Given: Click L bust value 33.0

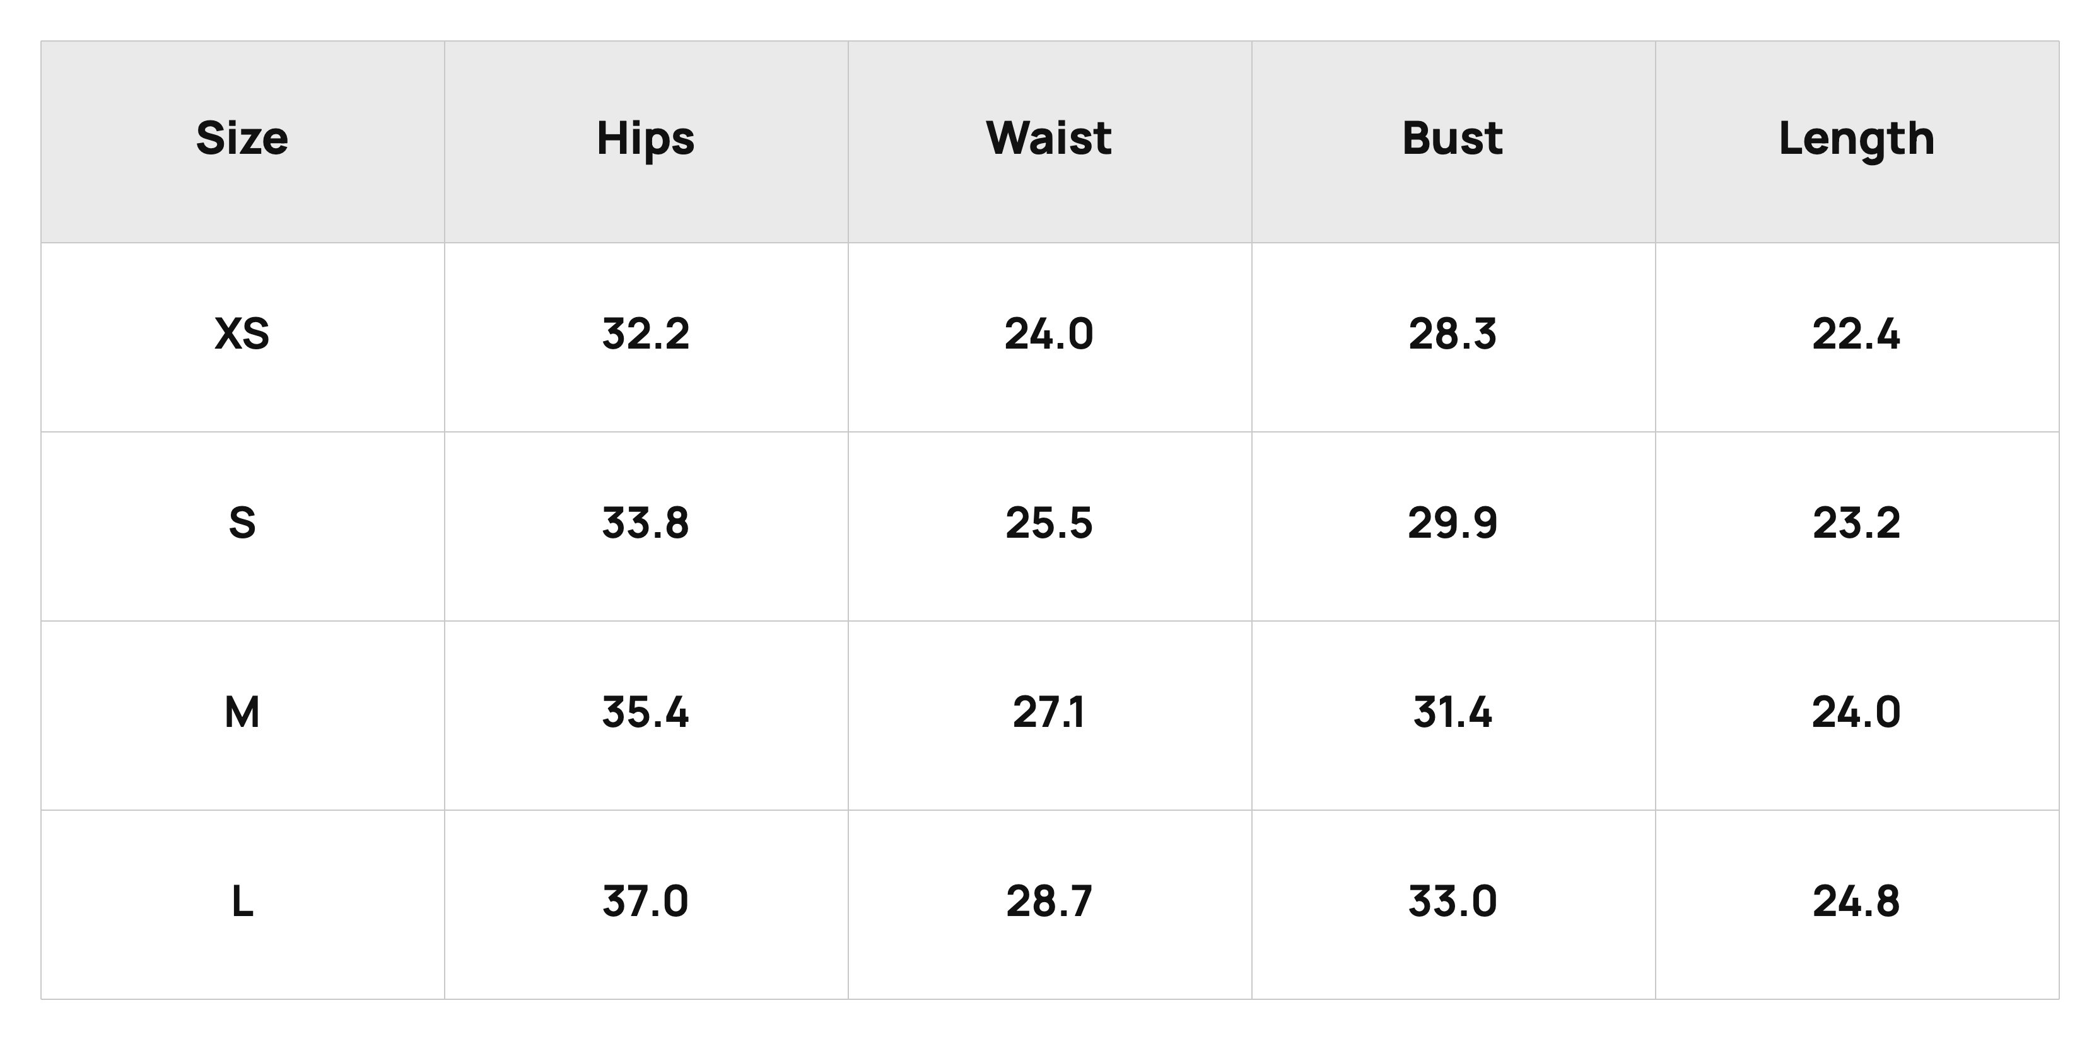Looking at the screenshot, I should 1452,902.
